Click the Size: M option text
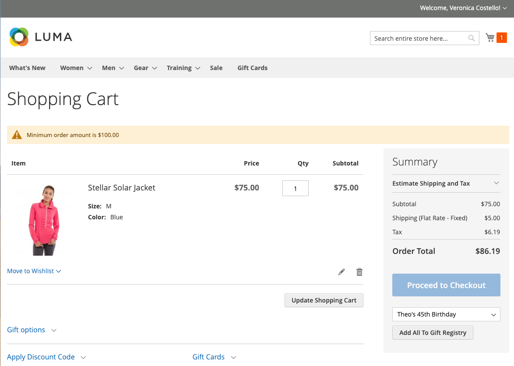This screenshot has width=514, height=366. (100, 206)
